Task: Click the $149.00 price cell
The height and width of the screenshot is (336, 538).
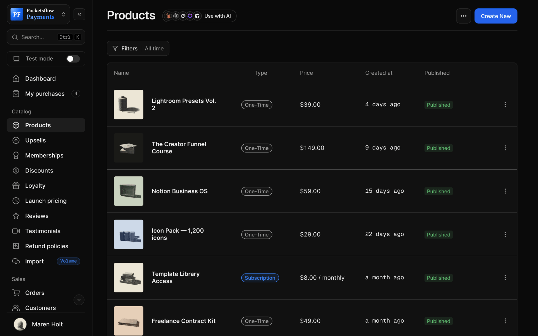Action: (312, 148)
